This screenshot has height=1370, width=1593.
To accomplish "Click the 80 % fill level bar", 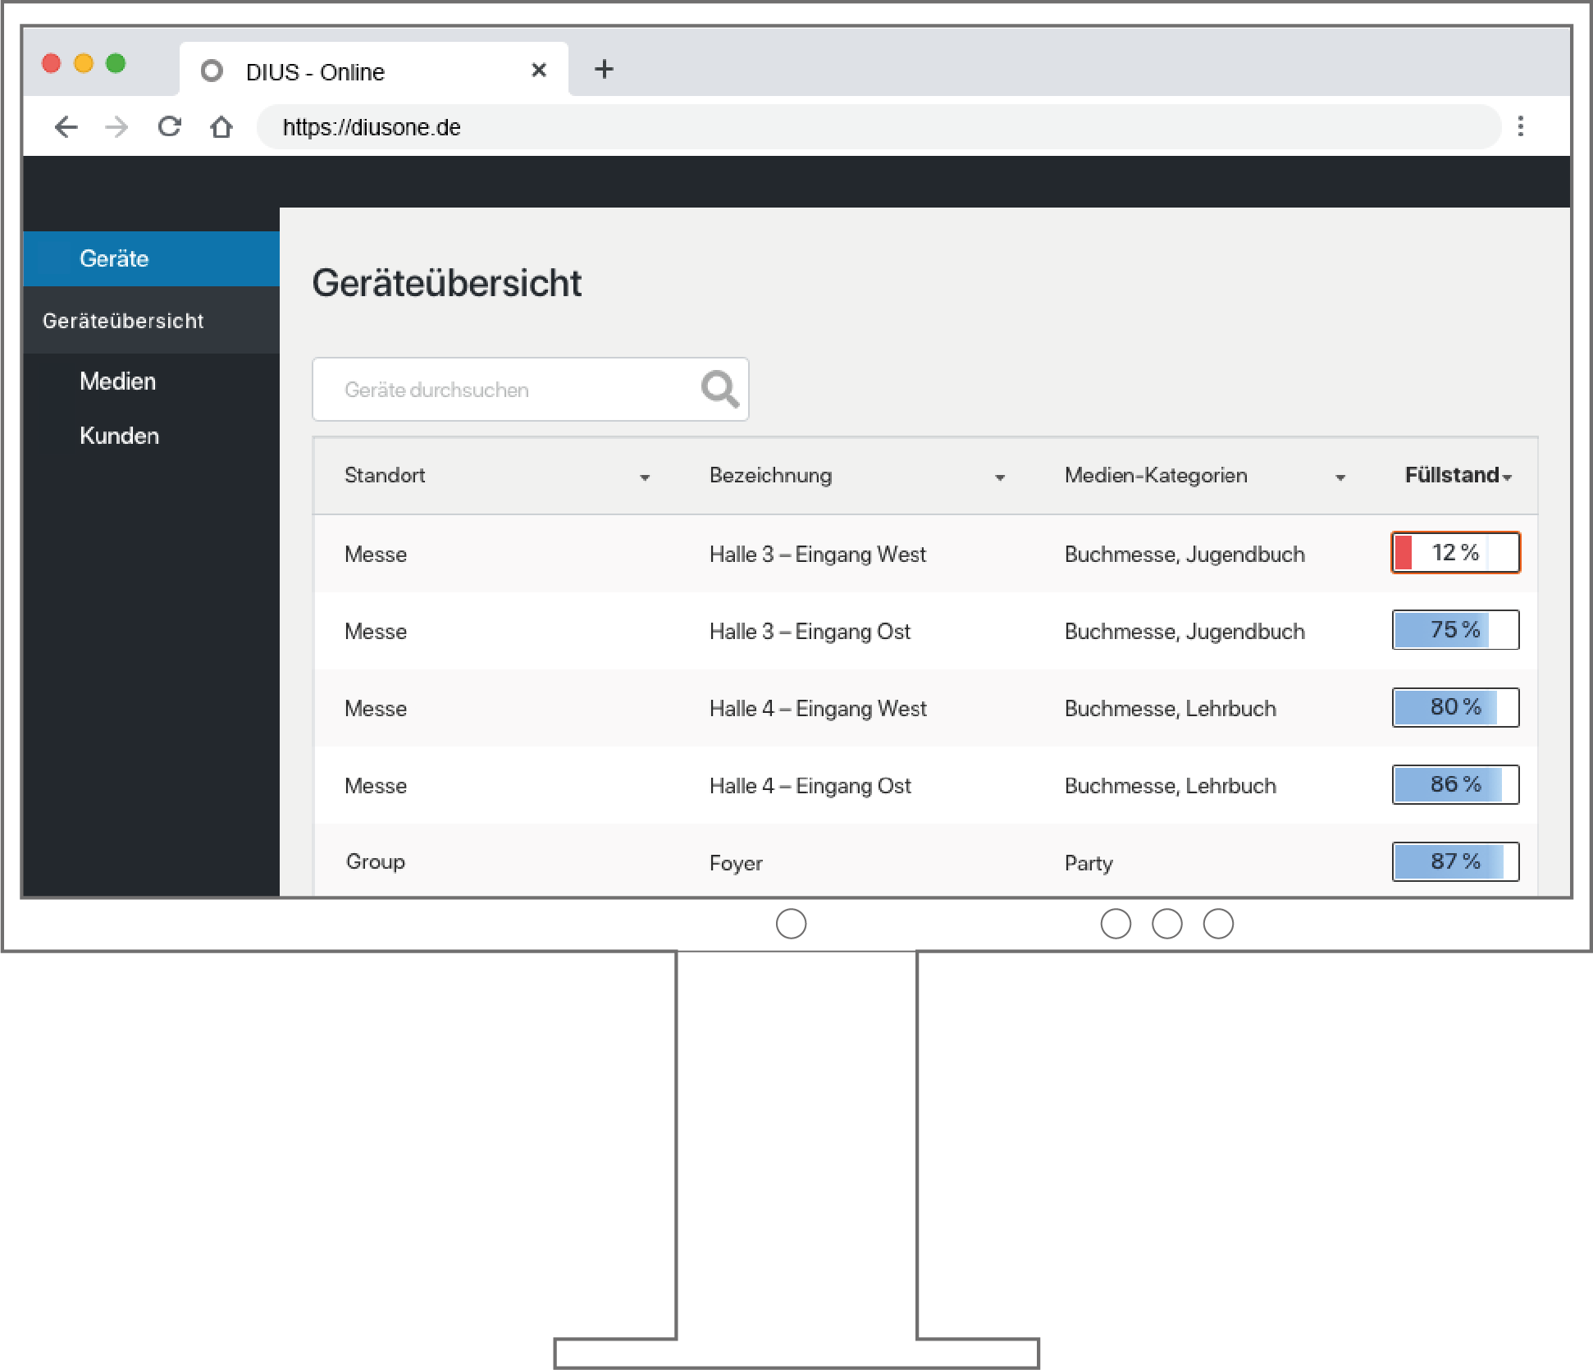I will click(x=1455, y=706).
